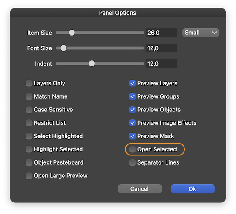Turn on Select Highlighted

click(x=29, y=136)
